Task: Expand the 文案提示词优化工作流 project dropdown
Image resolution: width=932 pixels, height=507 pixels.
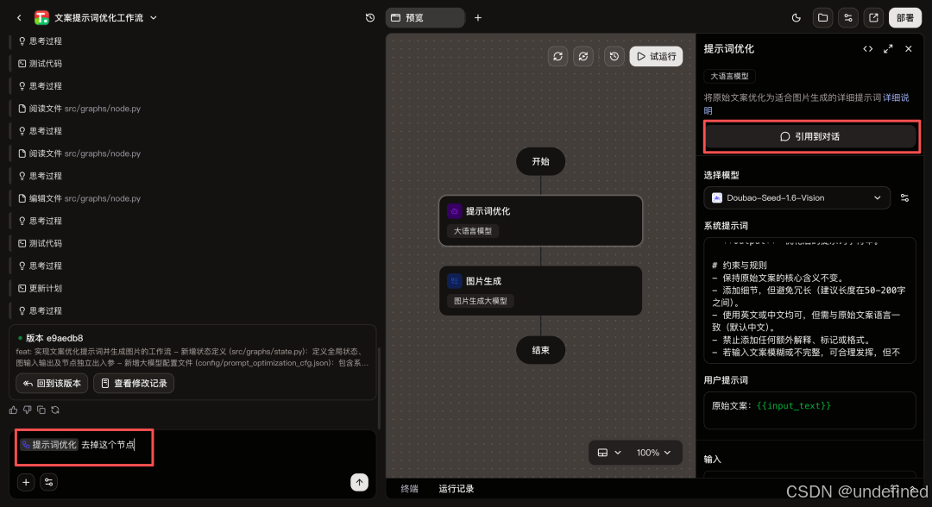Action: [x=154, y=18]
